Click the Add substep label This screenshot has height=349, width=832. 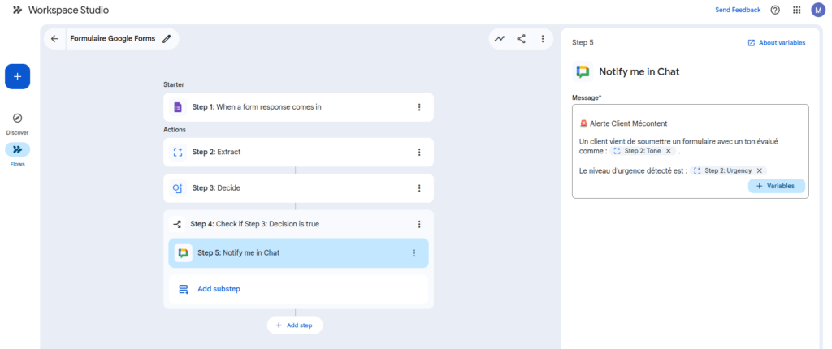point(219,289)
